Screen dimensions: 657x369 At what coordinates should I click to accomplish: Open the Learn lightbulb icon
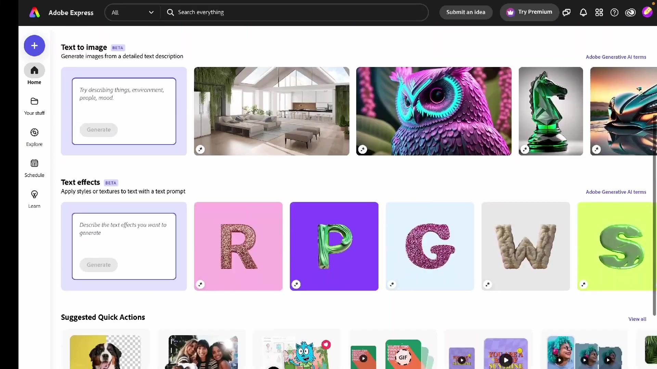[34, 194]
